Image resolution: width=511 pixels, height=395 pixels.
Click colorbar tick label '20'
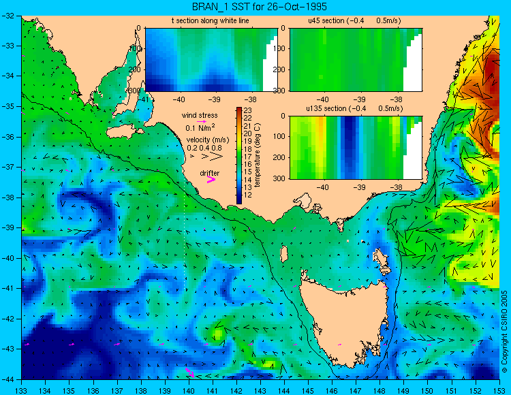[x=248, y=133]
